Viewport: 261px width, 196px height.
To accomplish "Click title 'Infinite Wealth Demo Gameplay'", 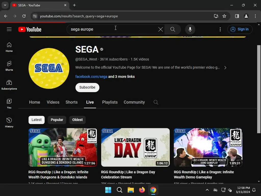I will [204, 175].
